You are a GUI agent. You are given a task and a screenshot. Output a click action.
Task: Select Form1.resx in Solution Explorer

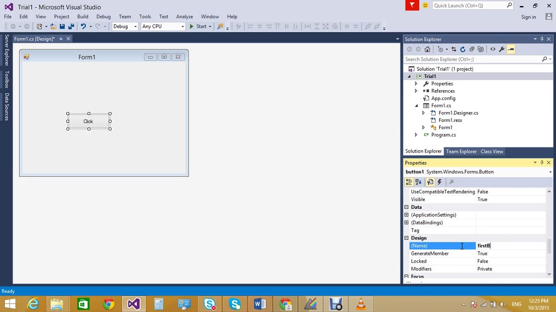pos(450,120)
